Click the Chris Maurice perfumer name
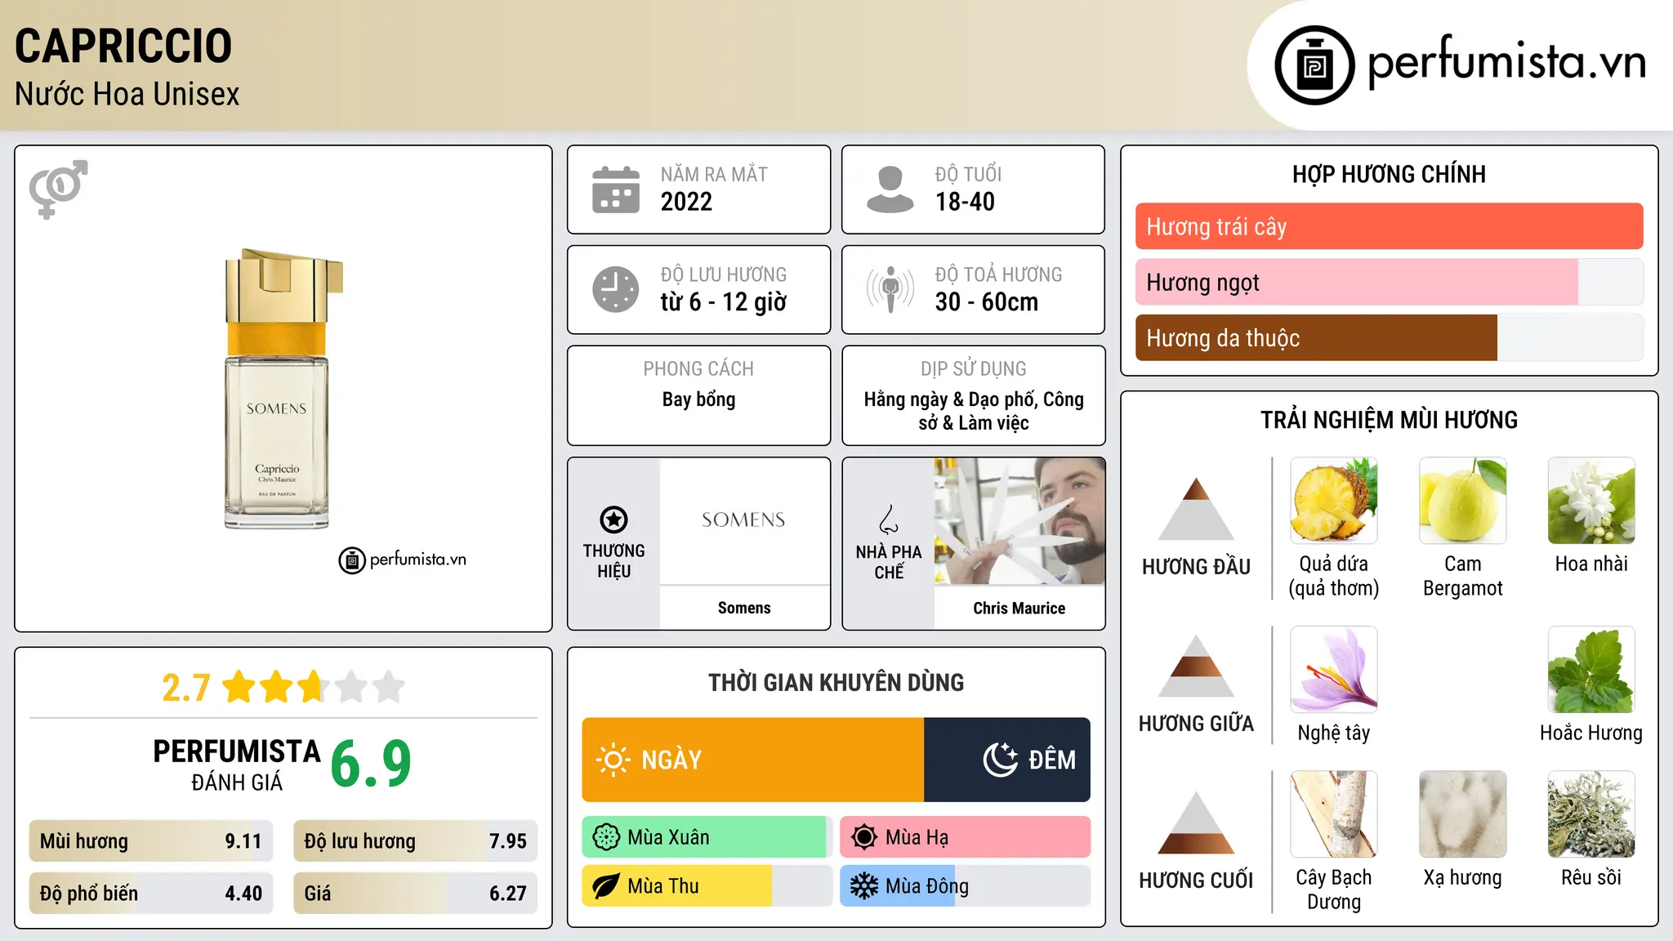 coord(1019,609)
